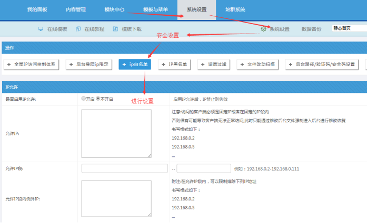
Task: Click the 允许IP text area
Action: point(116,133)
